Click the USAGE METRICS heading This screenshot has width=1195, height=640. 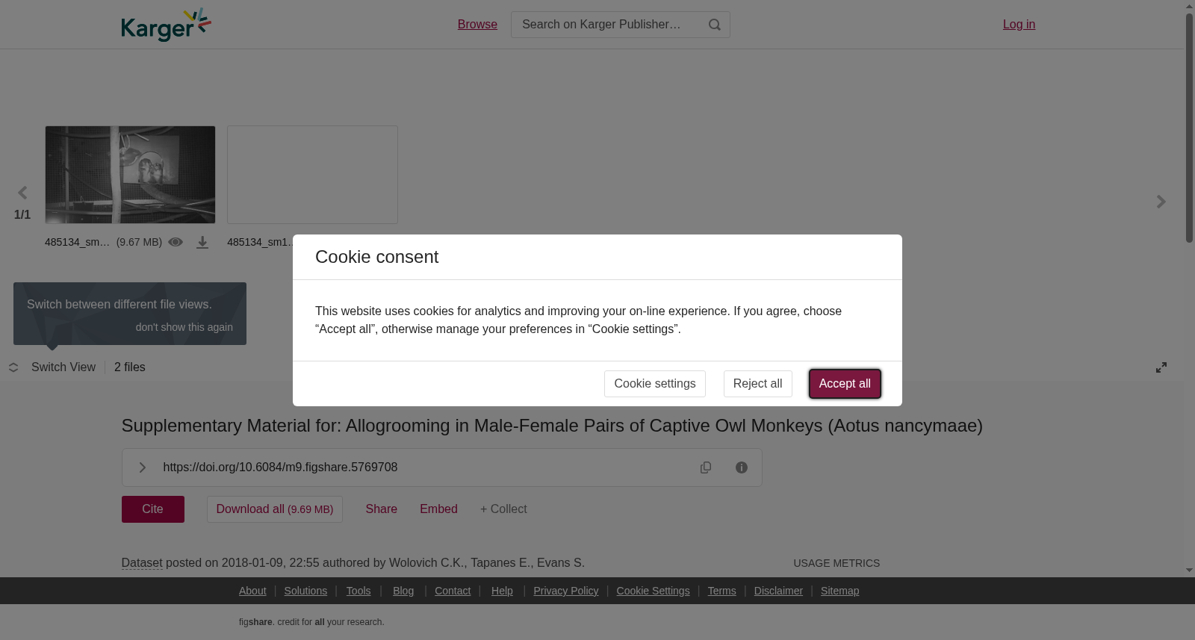coord(836,563)
